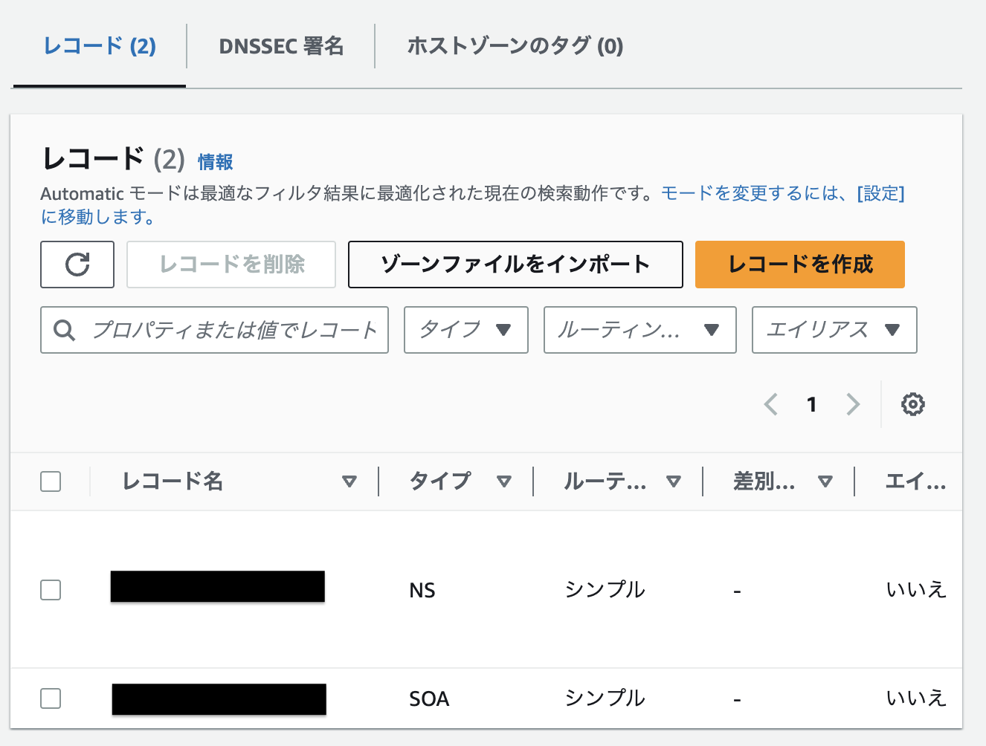Go to previous page with left arrow
This screenshot has width=986, height=746.
click(x=770, y=404)
